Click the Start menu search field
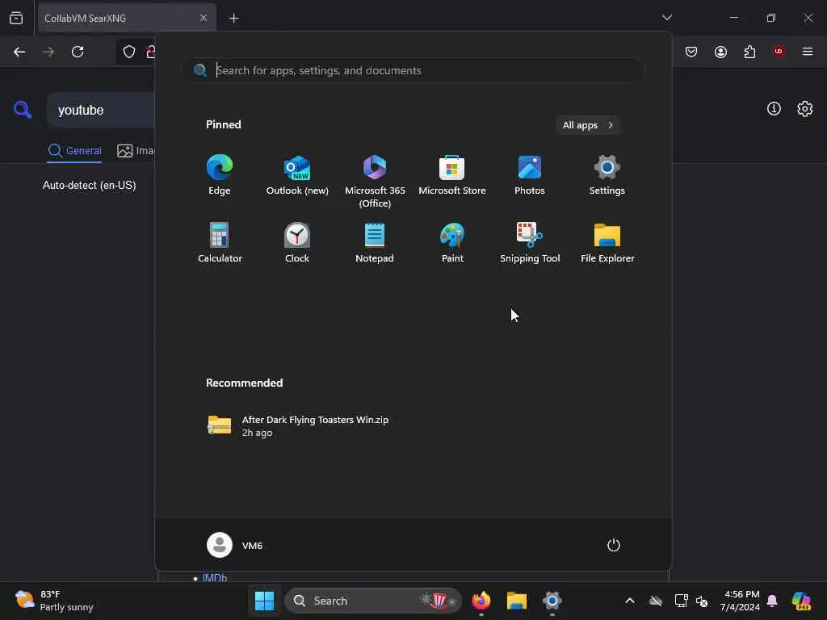Screen dimensions: 827x620 click(414, 70)
